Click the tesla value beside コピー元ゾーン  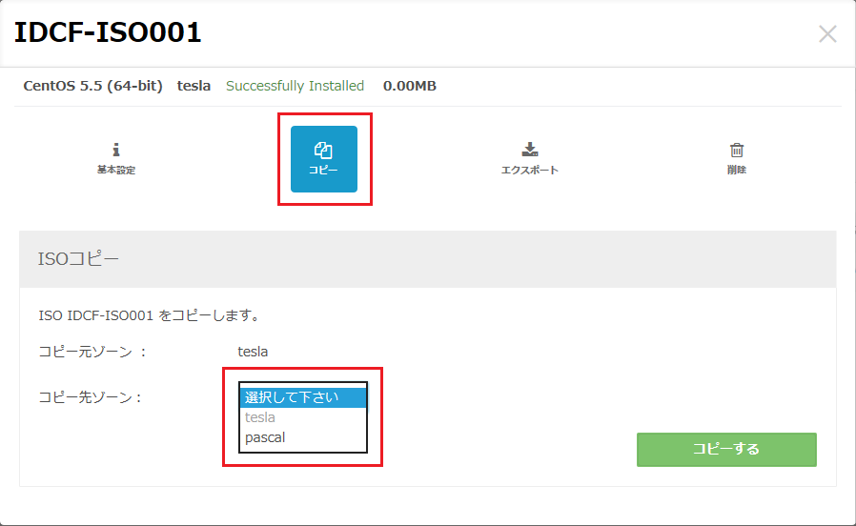coord(253,352)
